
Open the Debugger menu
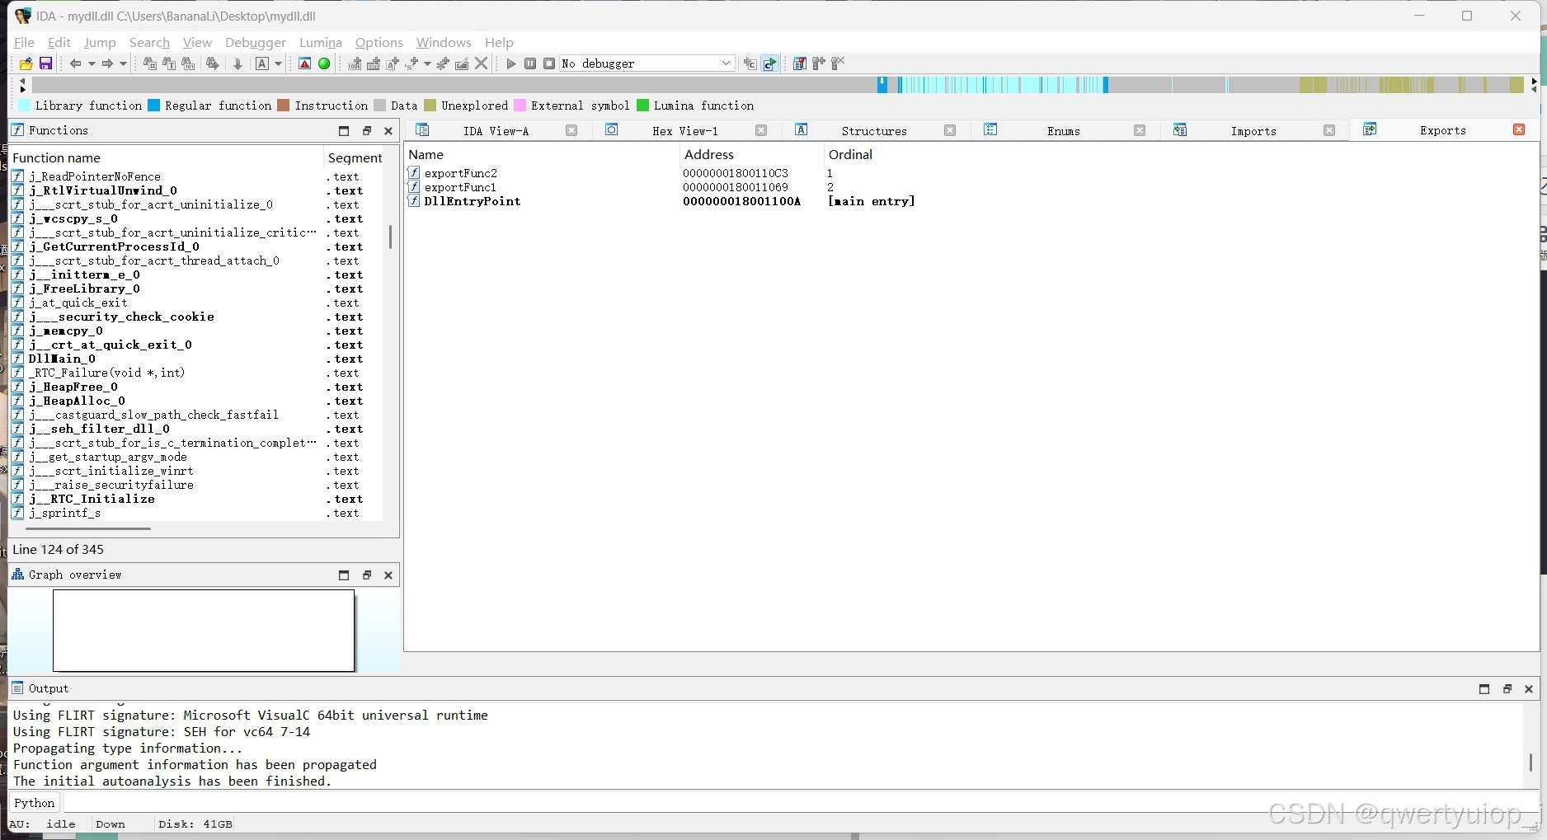point(256,42)
